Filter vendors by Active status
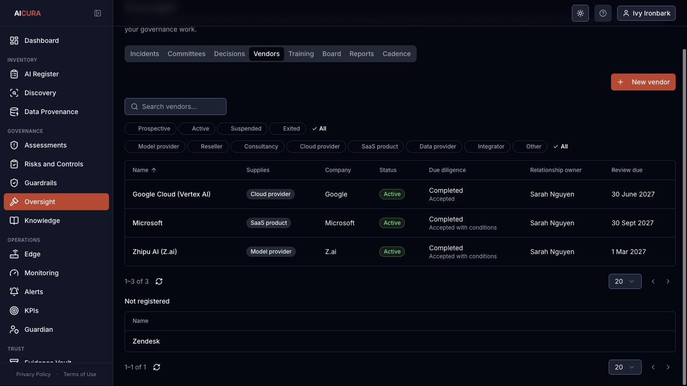 tap(197, 129)
